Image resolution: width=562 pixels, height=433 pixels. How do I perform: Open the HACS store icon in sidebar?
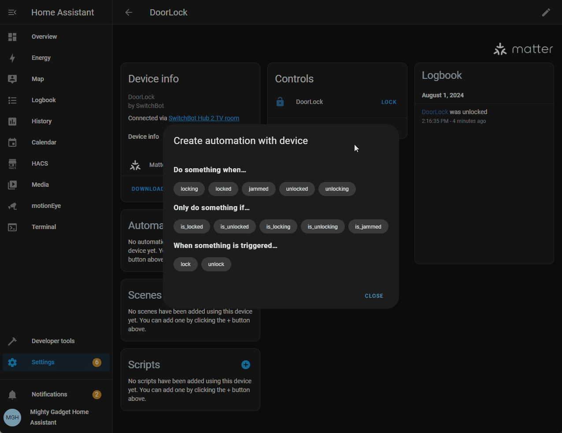point(12,163)
